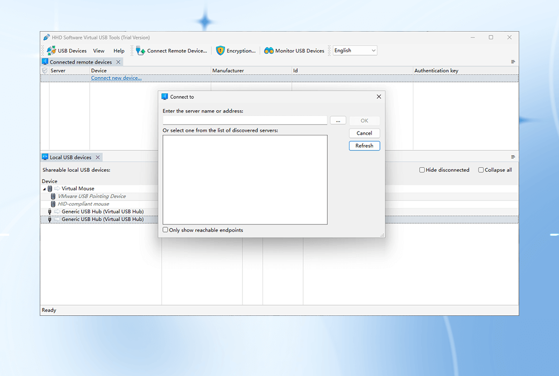The width and height of the screenshot is (559, 376).
Task: Select the HID-compliant mouse USB icon
Action: 52,204
